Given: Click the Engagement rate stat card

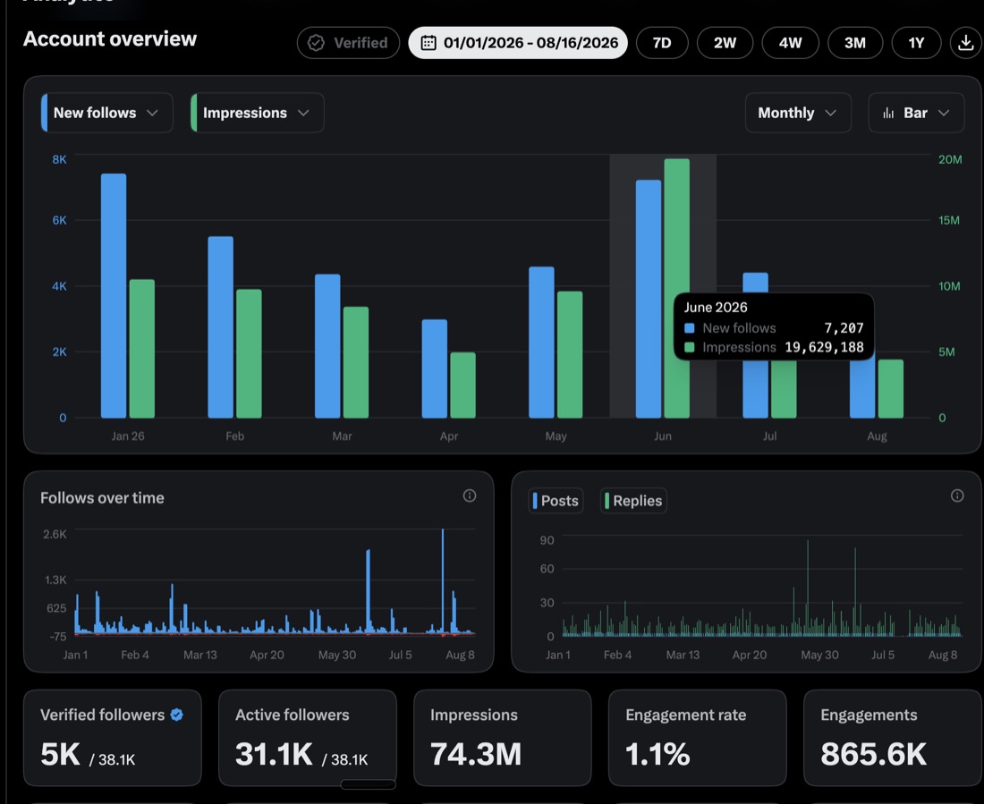Looking at the screenshot, I should [697, 738].
